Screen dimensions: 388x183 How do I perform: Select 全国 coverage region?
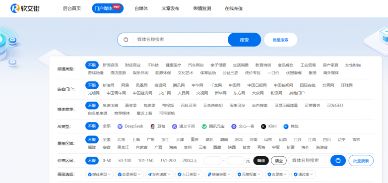point(106,139)
